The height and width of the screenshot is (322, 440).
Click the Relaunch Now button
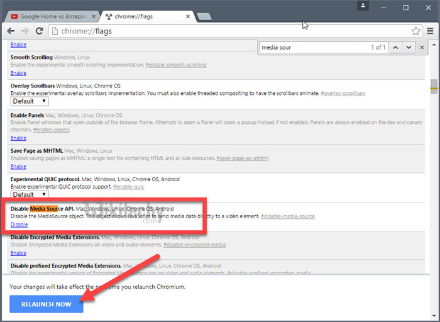(x=46, y=304)
